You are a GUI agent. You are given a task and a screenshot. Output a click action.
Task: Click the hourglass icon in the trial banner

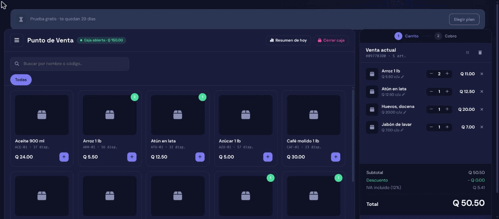[21, 19]
